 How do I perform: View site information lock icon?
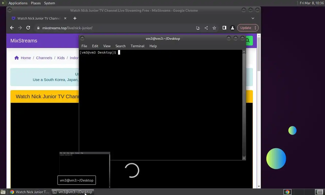click(x=38, y=28)
